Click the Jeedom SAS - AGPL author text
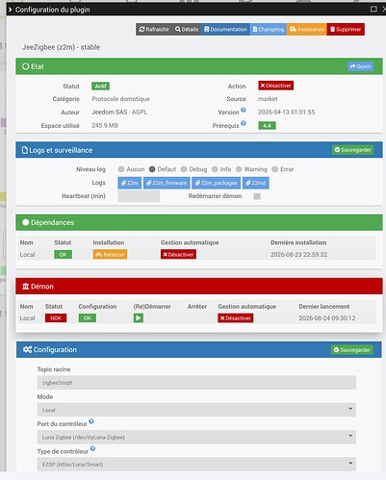Viewport: 386px width, 480px height. [119, 113]
